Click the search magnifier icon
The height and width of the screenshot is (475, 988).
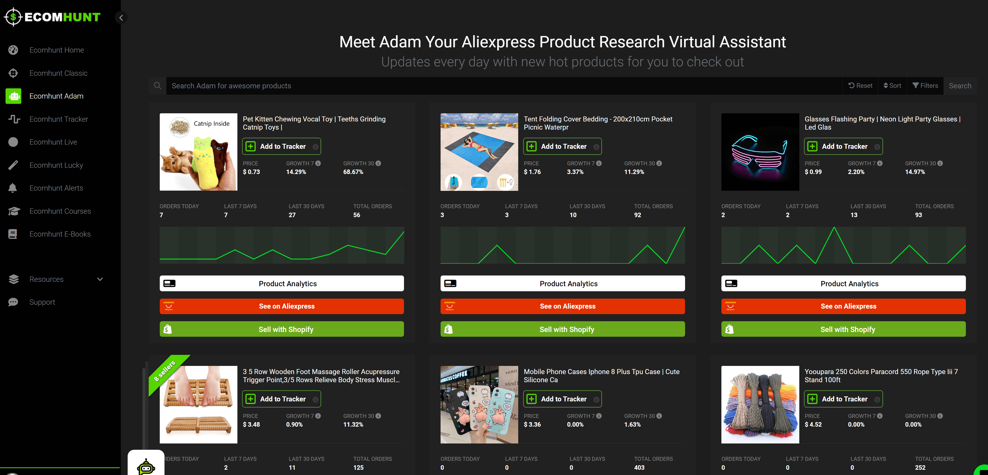[157, 86]
